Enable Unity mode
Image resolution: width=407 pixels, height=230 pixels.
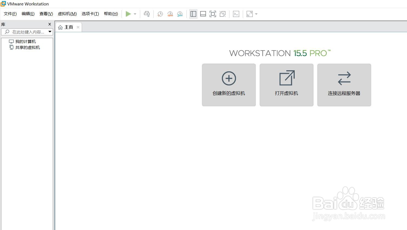coord(222,14)
